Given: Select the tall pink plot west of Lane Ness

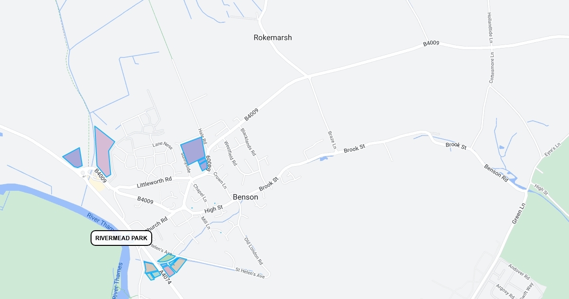Looking at the screenshot, I should [103, 152].
